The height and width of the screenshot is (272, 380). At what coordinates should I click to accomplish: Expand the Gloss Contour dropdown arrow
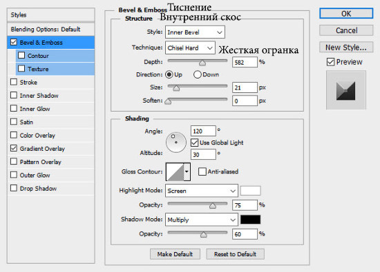pyautogui.click(x=187, y=171)
